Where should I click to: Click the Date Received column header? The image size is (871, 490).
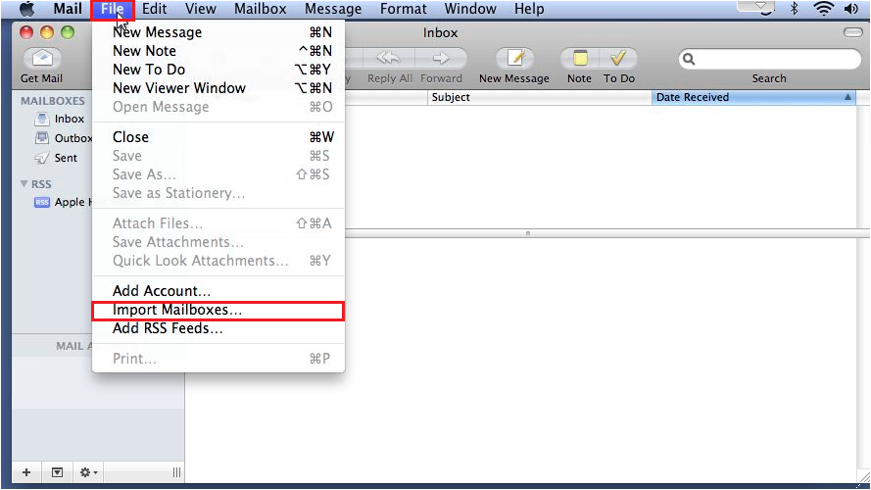click(x=753, y=97)
